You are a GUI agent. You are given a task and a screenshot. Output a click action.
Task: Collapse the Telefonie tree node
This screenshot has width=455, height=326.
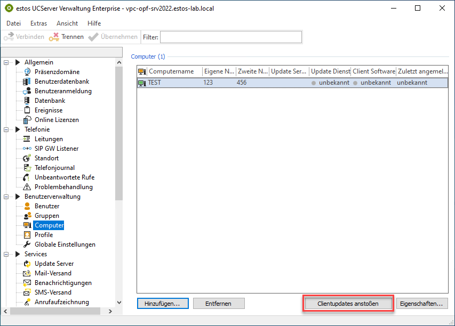pyautogui.click(x=7, y=129)
